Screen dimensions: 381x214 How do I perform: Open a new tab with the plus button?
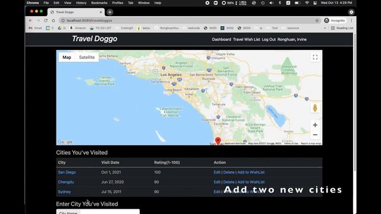coord(110,12)
